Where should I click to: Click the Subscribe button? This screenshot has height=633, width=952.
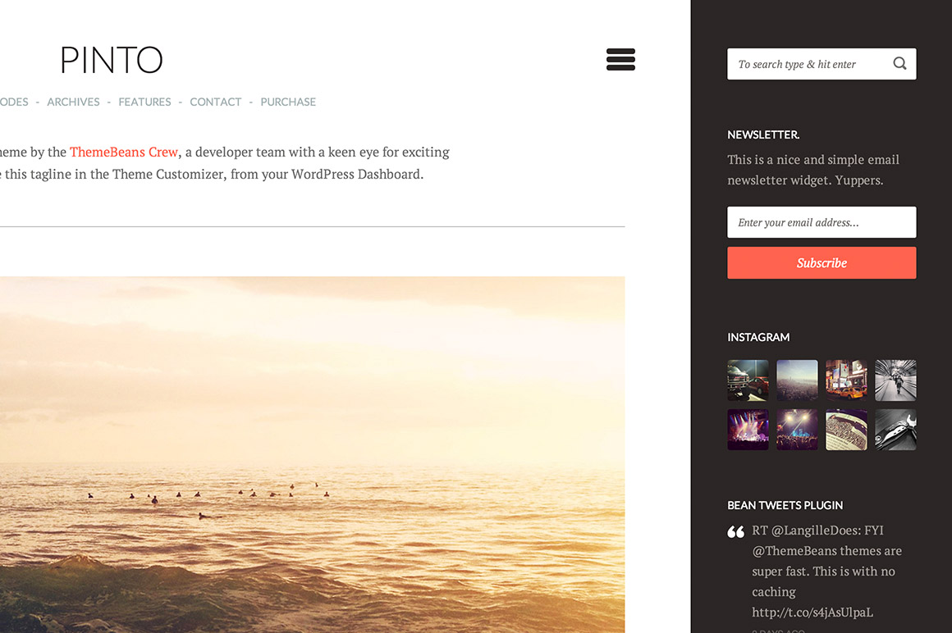click(822, 262)
